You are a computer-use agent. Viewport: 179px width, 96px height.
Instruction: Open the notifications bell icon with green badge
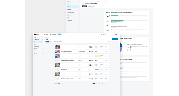coord(107,34)
